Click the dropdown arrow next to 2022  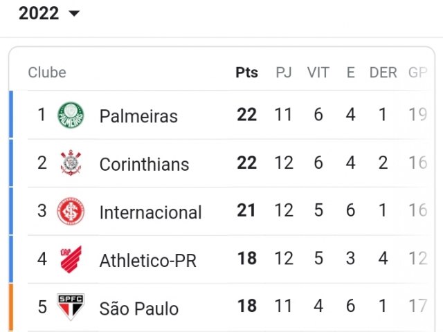[74, 14]
